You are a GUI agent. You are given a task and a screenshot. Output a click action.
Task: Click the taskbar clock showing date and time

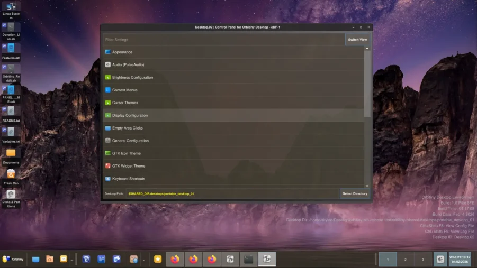point(459,259)
